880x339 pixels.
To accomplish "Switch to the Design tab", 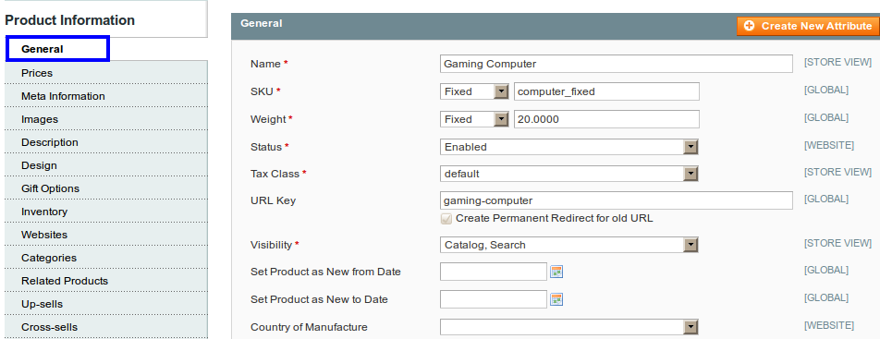I will pyautogui.click(x=106, y=165).
